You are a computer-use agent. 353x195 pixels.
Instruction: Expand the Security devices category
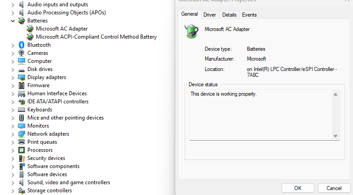[13, 159]
